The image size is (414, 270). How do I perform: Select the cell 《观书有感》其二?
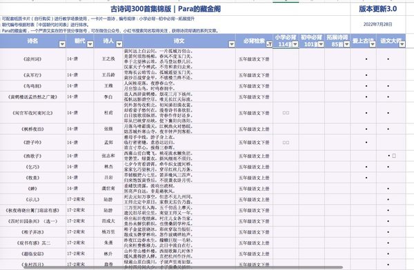(33, 243)
